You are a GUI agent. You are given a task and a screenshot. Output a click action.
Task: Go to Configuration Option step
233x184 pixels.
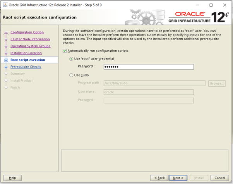27,32
